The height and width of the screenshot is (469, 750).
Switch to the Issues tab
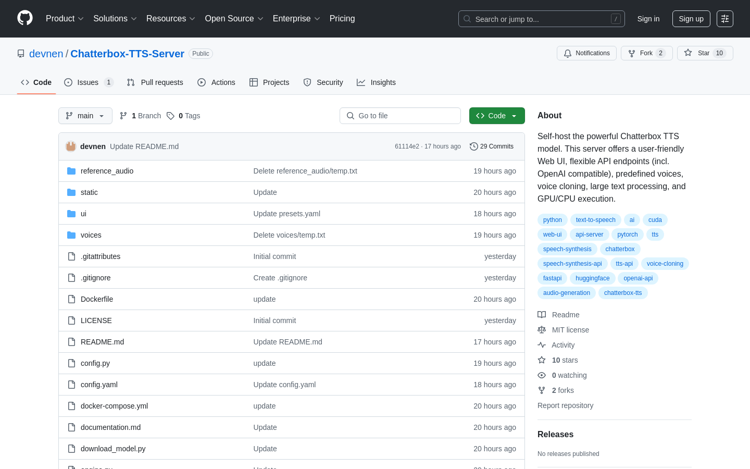[89, 82]
